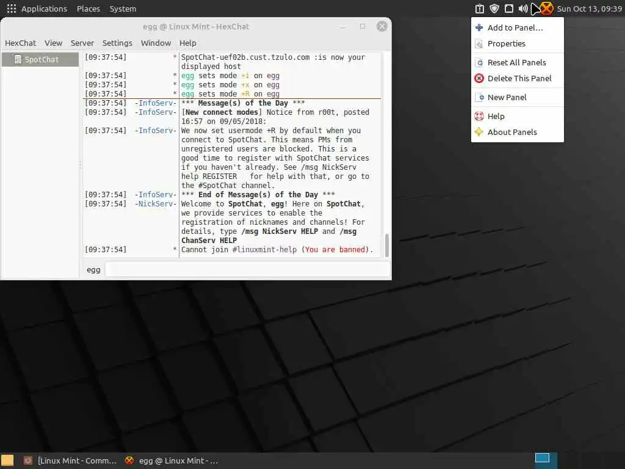
Task: Open the System menu in top panel
Action: coord(123,9)
